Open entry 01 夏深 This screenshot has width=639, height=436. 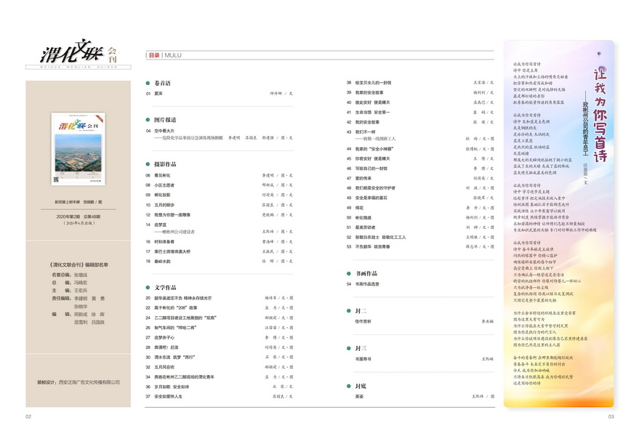159,94
